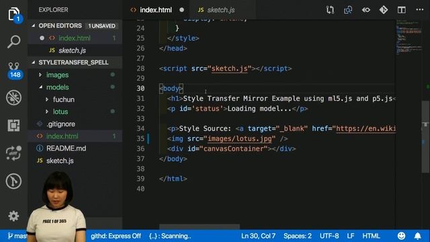Expand the fuchun folder

coord(64,99)
